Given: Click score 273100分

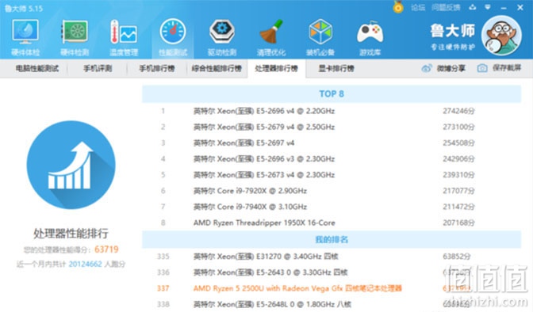Looking at the screenshot, I should click(x=458, y=127).
